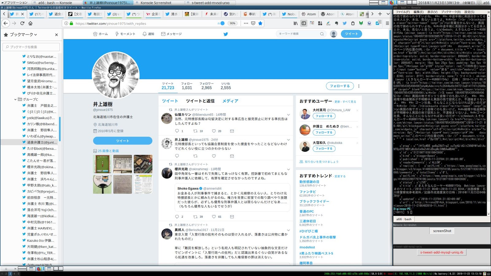Show the site information icon in URL bar
Image resolution: width=491 pixels, height=276 pixels.
[66, 23]
